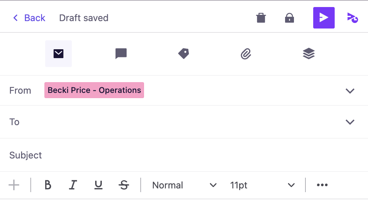Toggle italic formatting
368x211 pixels.
pyautogui.click(x=73, y=185)
